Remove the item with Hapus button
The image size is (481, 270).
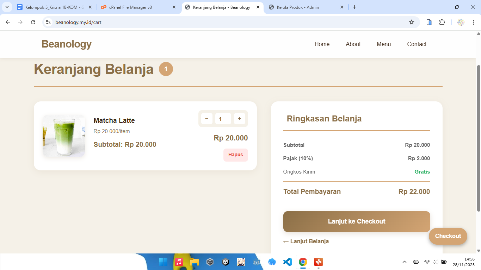(x=235, y=155)
